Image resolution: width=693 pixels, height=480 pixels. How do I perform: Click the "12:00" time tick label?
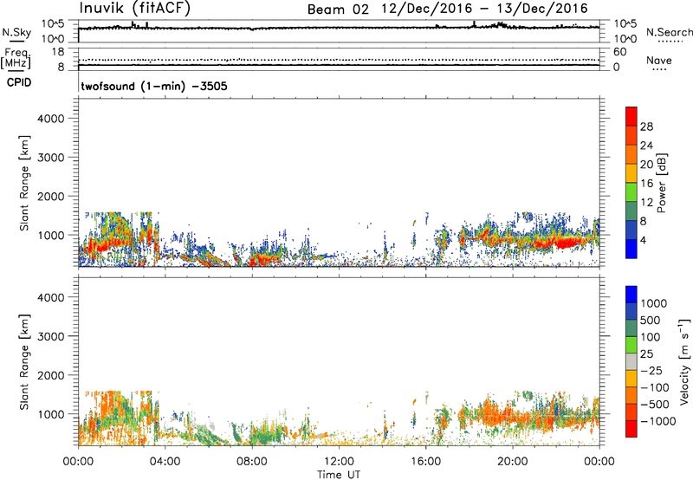click(x=339, y=462)
